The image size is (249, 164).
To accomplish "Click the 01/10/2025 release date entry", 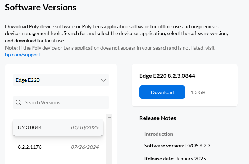I will click(84, 127).
